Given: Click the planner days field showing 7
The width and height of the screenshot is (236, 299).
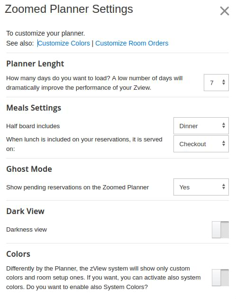Looking at the screenshot, I should tap(216, 83).
